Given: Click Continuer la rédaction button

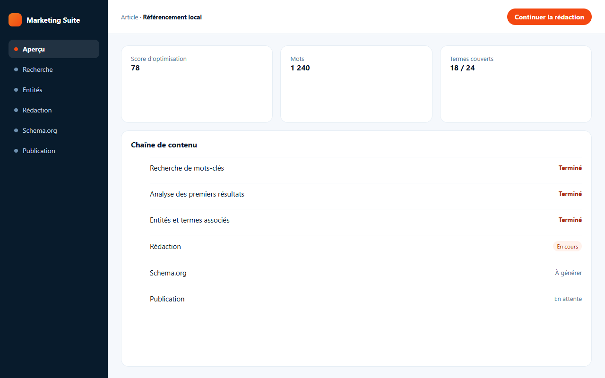Looking at the screenshot, I should (549, 17).
